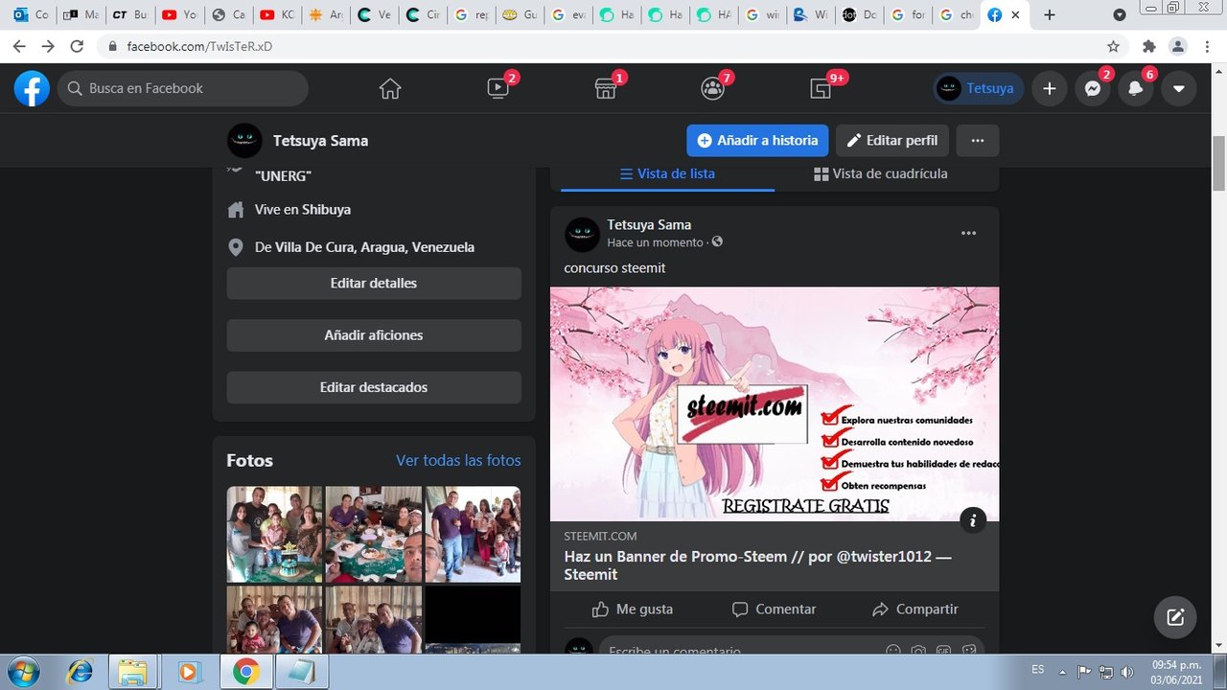Open the Gaming icon with 9+ badge
This screenshot has width=1227, height=690.
click(x=820, y=88)
